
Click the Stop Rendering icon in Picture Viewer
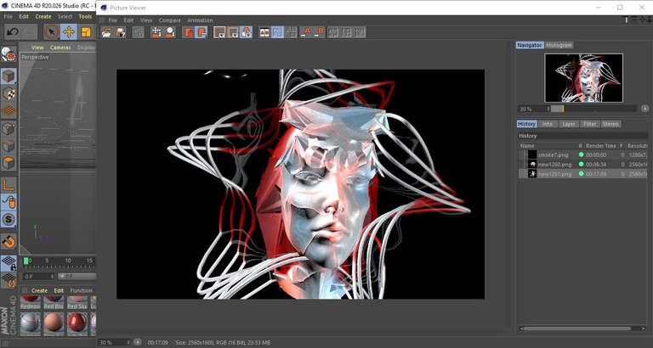[138, 32]
